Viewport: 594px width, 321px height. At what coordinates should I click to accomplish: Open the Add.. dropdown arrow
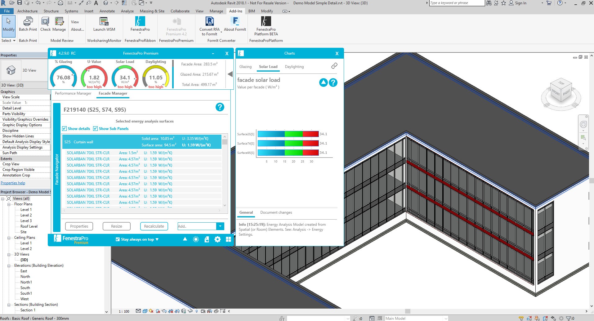[220, 226]
